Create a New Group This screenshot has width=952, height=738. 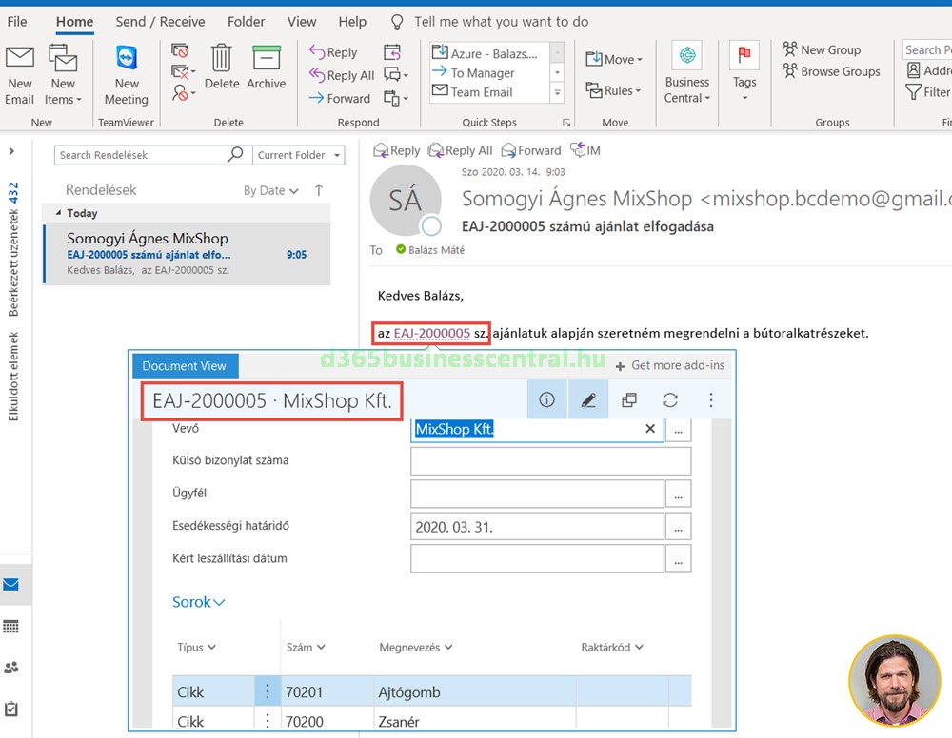coord(822,49)
